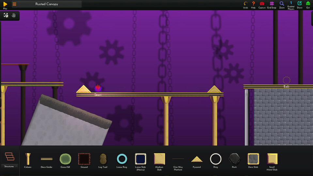The image size is (313, 176).
Task: Expand the Structures category dropdown
Action: coord(9,159)
